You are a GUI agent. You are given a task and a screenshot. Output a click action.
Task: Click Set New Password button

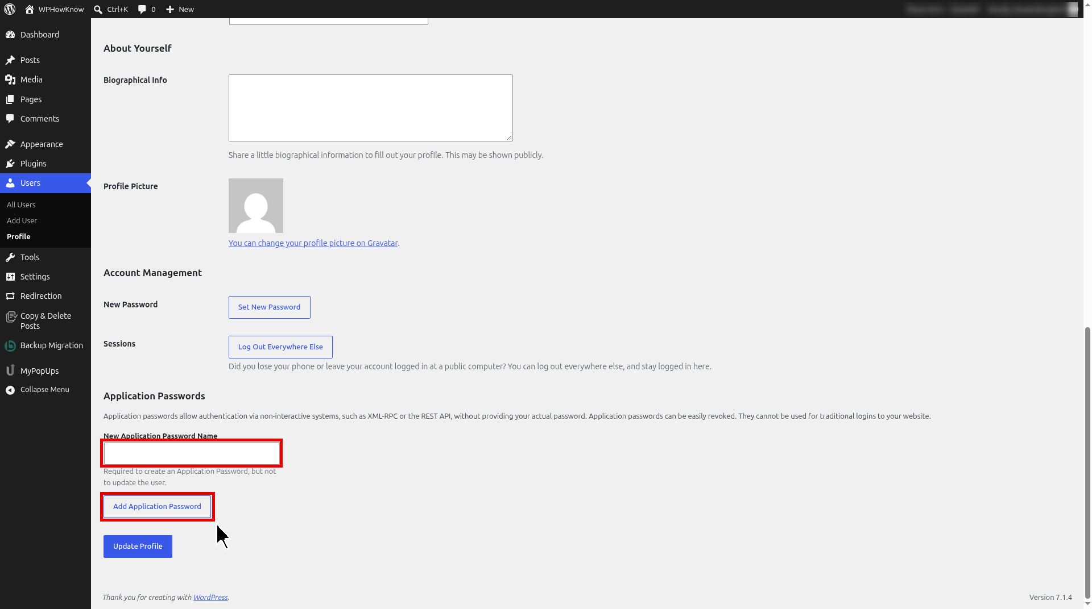[x=270, y=307]
